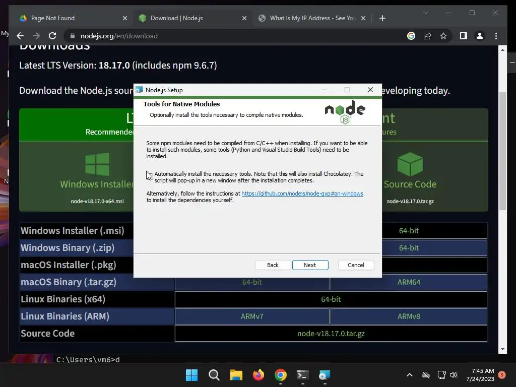Screen dimensions: 516x387
Task: Reload the nodejs.org page
Action: 52,36
